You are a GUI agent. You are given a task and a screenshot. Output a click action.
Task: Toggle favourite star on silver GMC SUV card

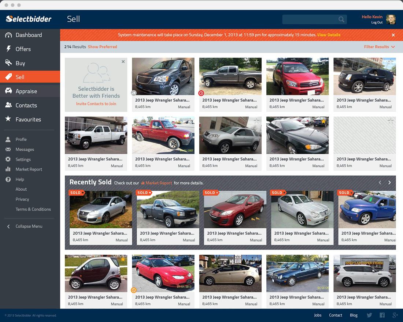(x=256, y=121)
